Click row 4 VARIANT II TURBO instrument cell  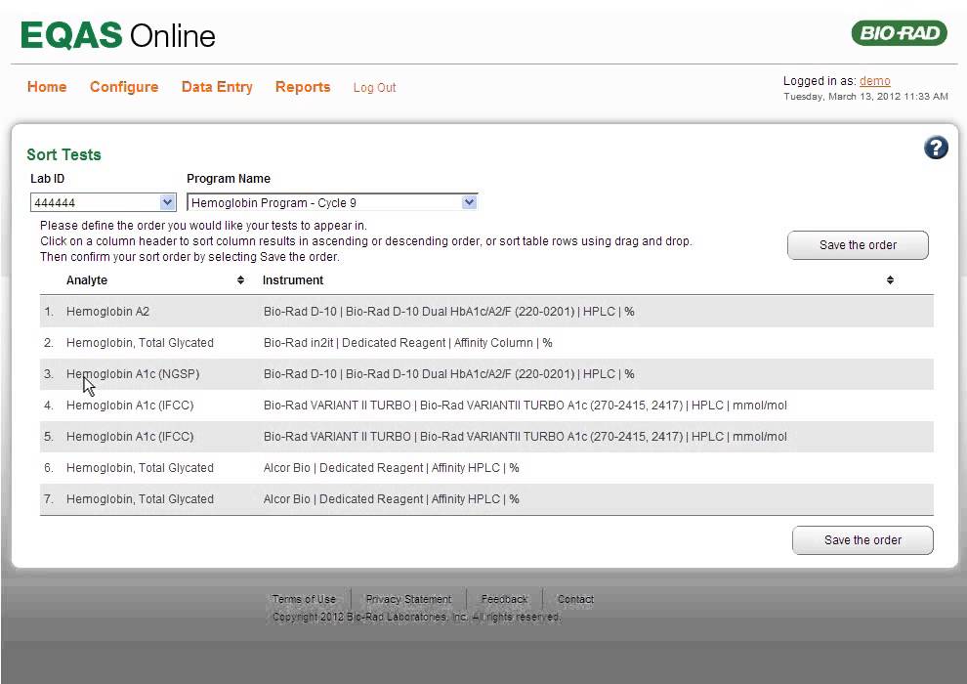(x=525, y=406)
